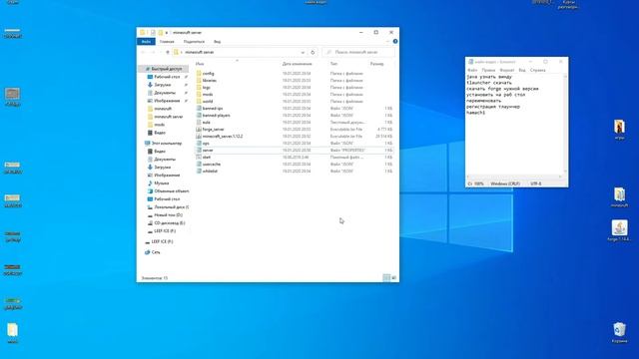Open Локальный диск (C:) in sidebar
639x359 pixels.
(171, 207)
